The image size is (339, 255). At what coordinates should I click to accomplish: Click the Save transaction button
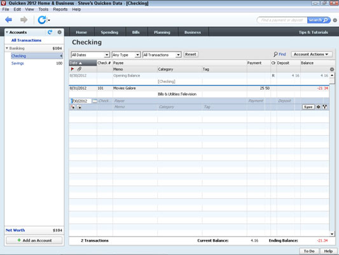click(308, 107)
